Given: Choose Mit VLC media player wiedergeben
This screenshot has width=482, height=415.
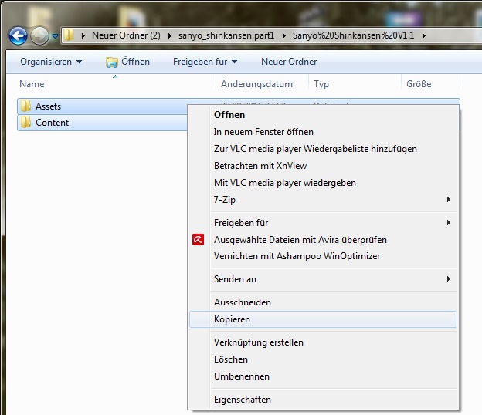Looking at the screenshot, I should [x=323, y=183].
